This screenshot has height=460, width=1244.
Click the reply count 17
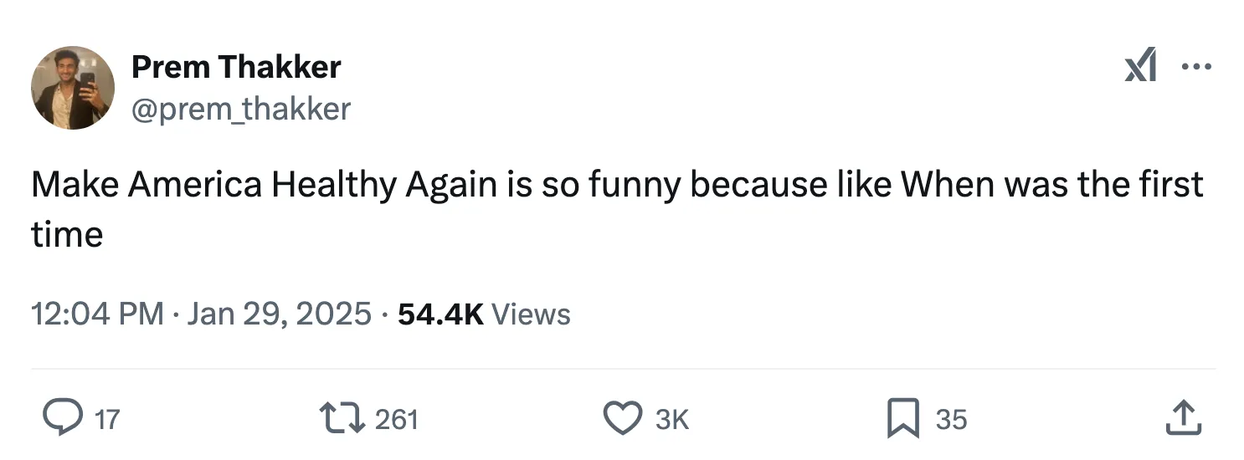[x=106, y=419]
